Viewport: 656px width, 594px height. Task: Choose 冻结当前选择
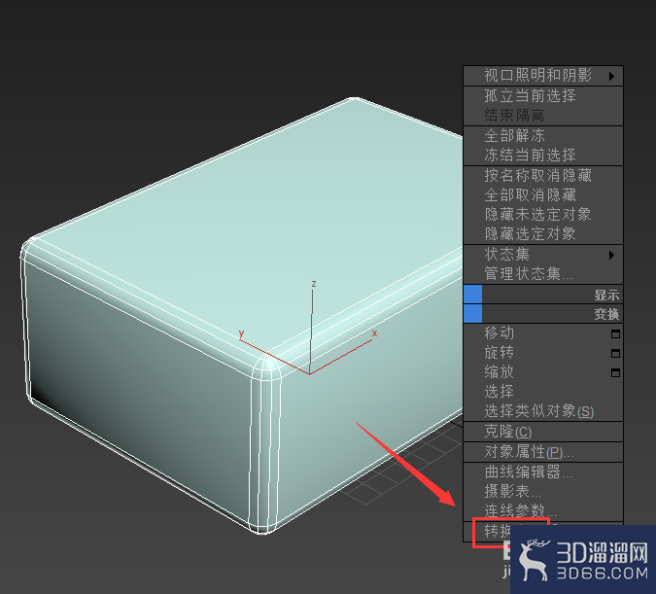tap(543, 155)
